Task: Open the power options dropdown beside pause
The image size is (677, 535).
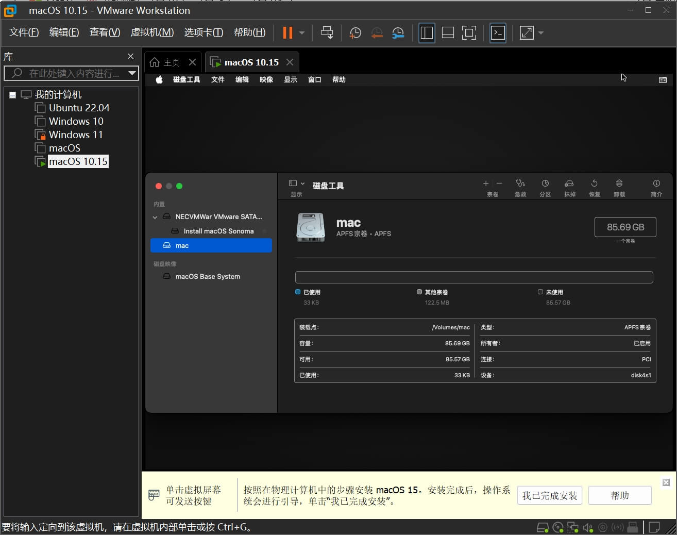Action: coord(302,33)
